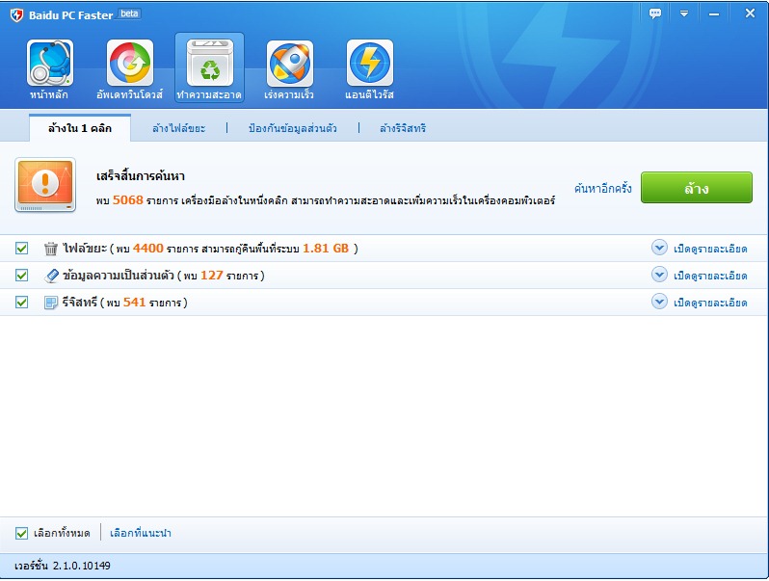Select the ทำความสะอาด cleaner recycle icon
The height and width of the screenshot is (581, 769).
click(209, 64)
